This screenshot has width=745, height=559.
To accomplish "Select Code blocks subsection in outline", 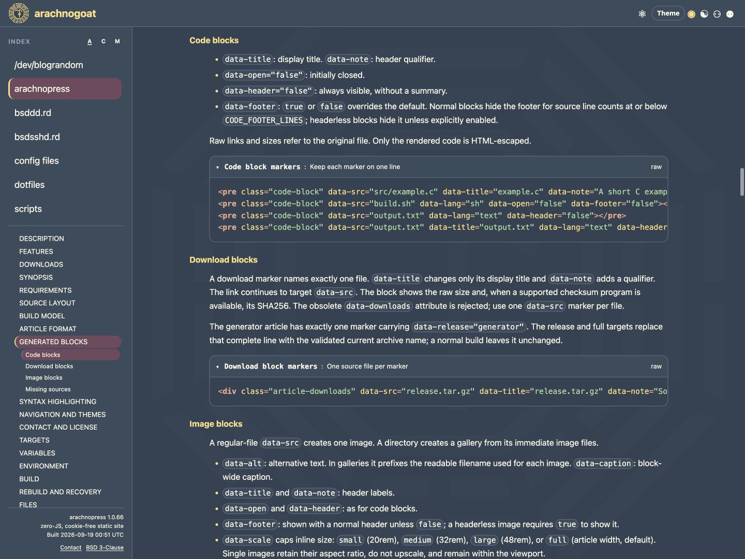I will point(70,355).
